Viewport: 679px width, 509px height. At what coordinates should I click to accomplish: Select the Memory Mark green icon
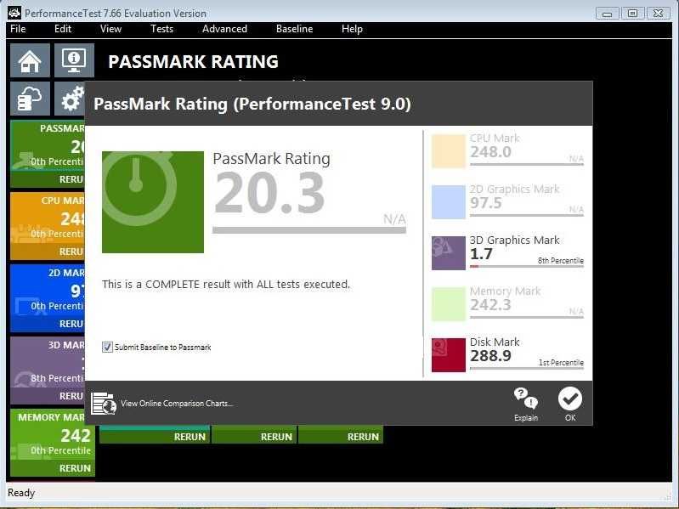pyautogui.click(x=449, y=304)
